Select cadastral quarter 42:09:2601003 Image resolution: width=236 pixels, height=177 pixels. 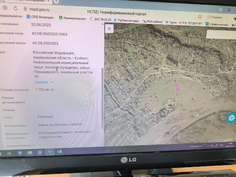point(45,43)
